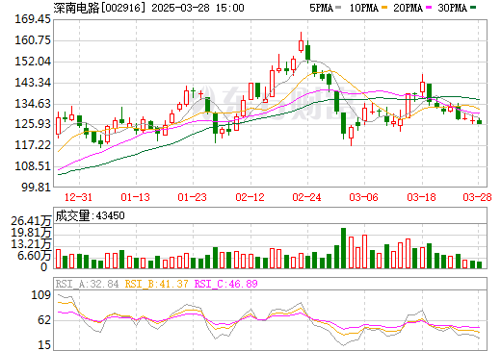Select the 01-13 date label

click(135, 197)
